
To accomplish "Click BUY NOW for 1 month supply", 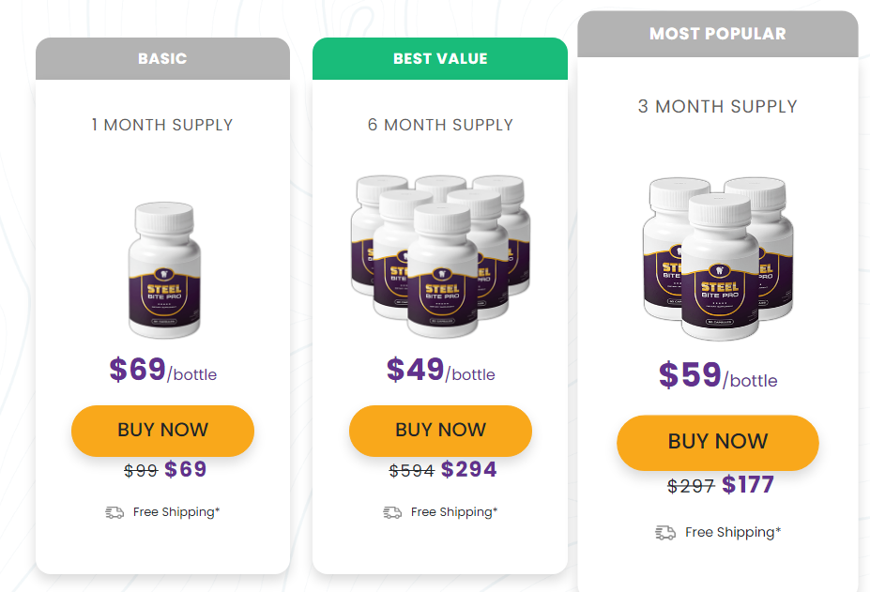I will point(162,431).
